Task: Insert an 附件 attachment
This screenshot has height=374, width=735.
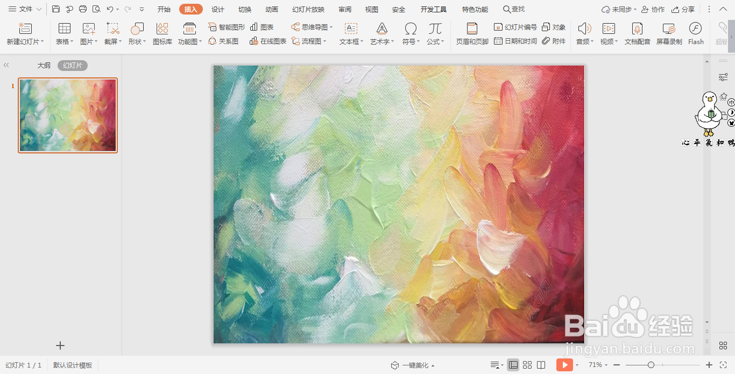Action: click(x=554, y=41)
